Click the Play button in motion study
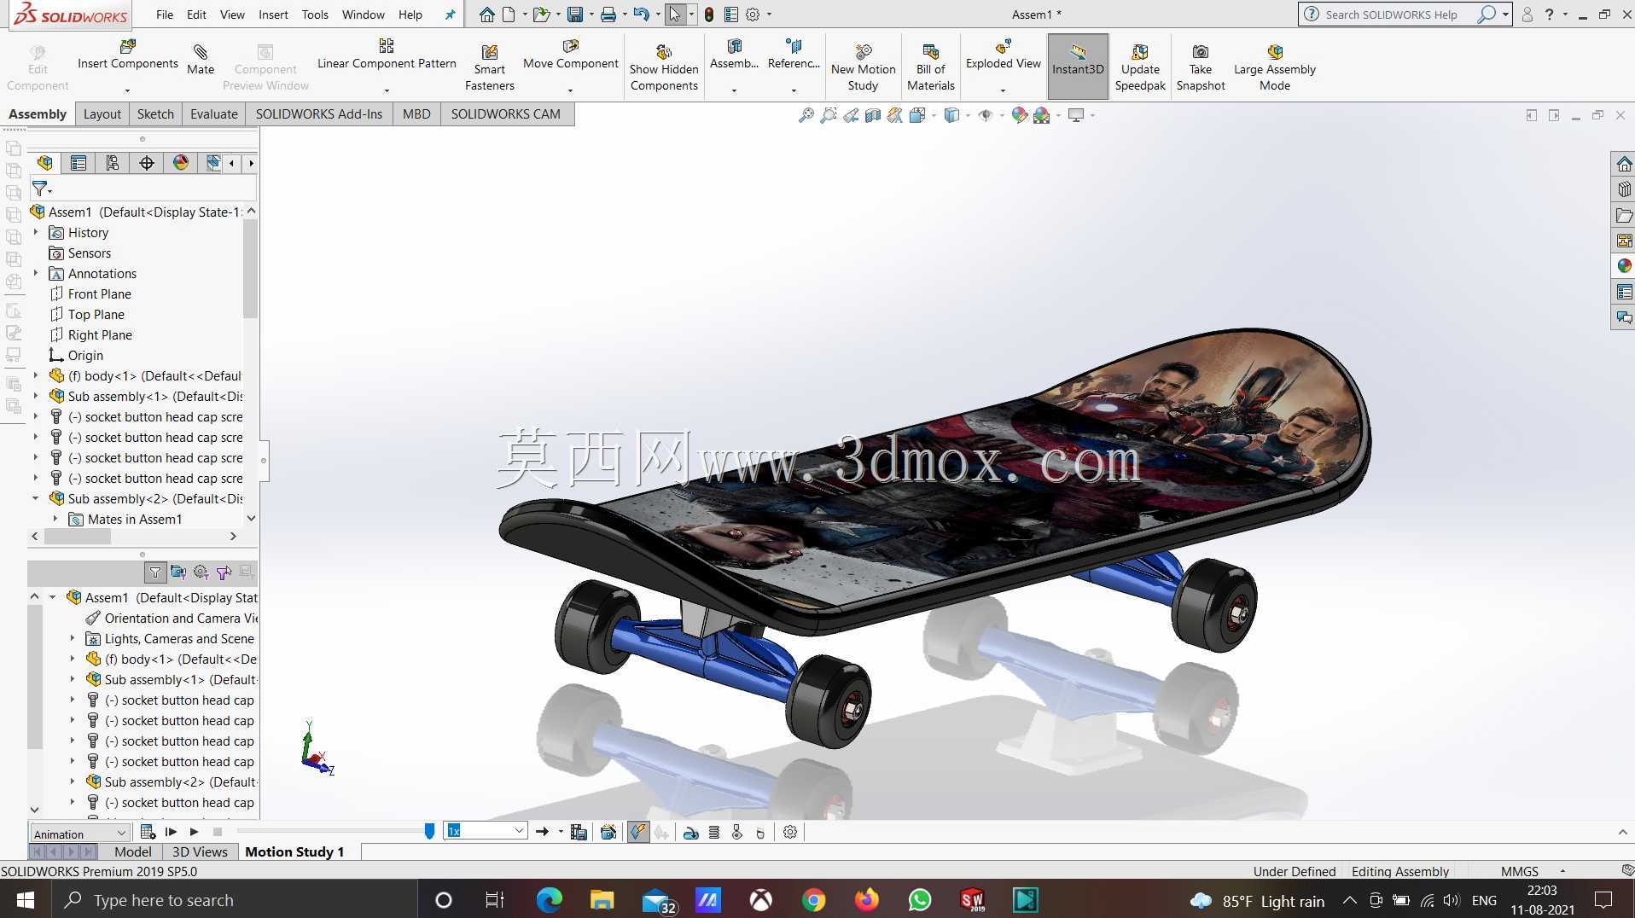 pyautogui.click(x=194, y=832)
